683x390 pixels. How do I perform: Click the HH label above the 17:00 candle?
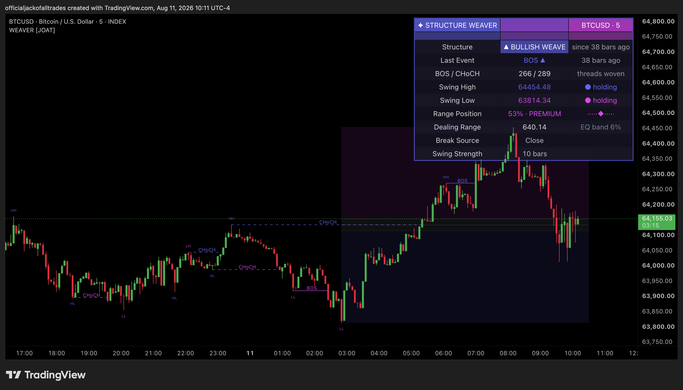[x=13, y=210]
